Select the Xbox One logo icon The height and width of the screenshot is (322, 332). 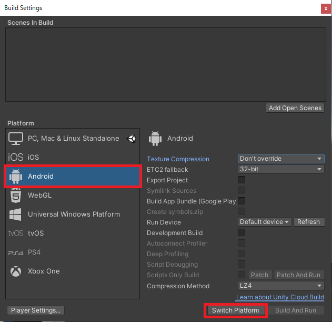[x=16, y=271]
